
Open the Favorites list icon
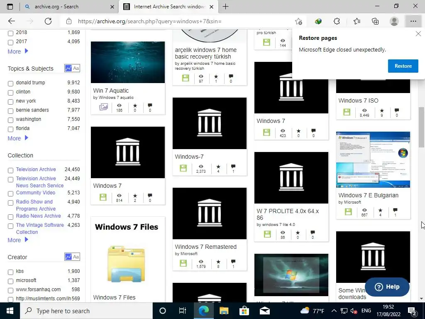point(357,21)
